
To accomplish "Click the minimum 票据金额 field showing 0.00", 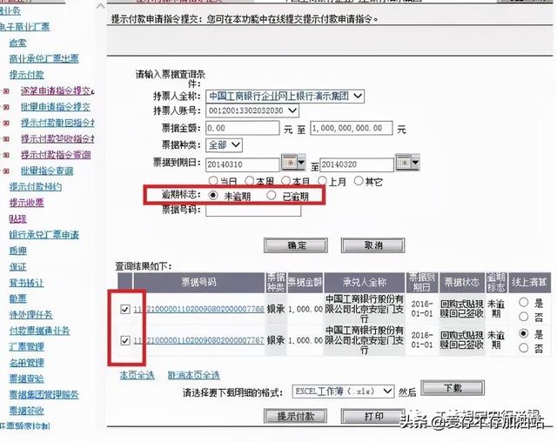I will tap(243, 128).
